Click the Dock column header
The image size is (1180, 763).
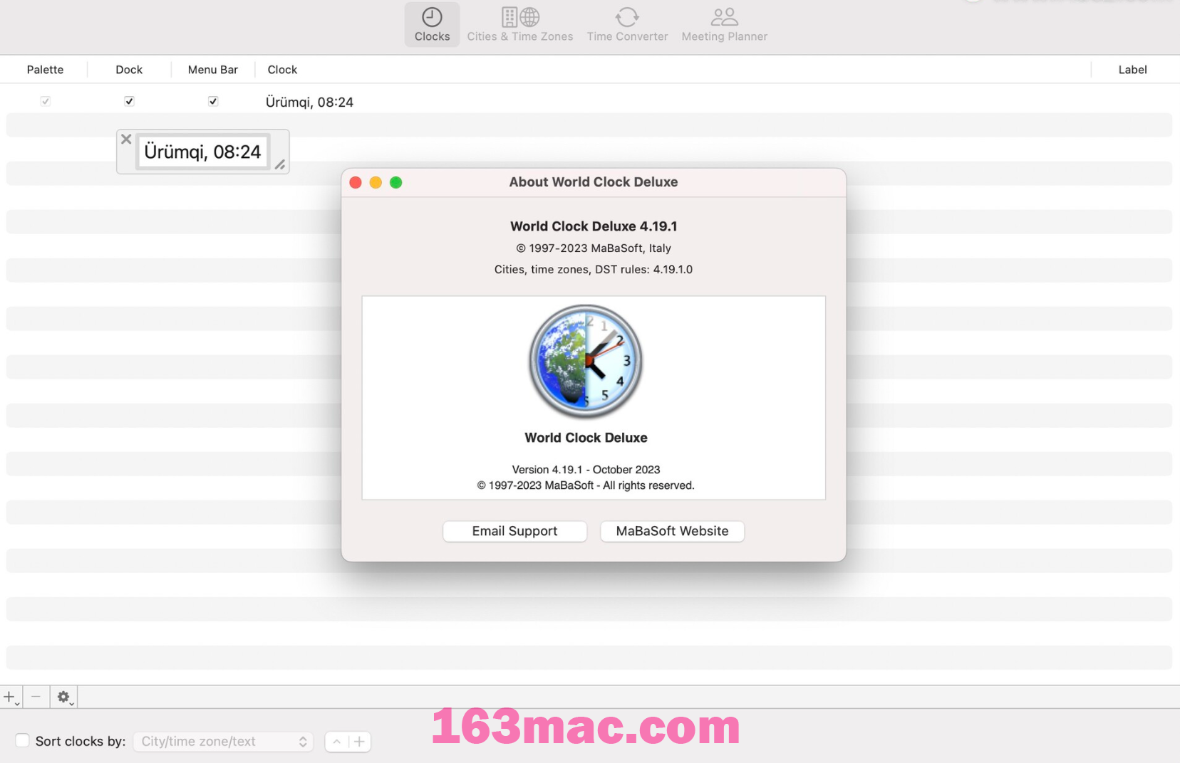129,70
